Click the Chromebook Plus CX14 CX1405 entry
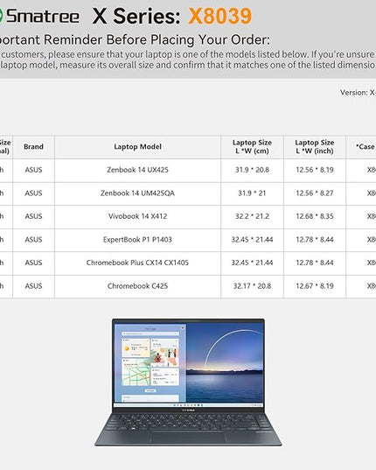Viewport: 376px width, 470px height. pos(137,263)
